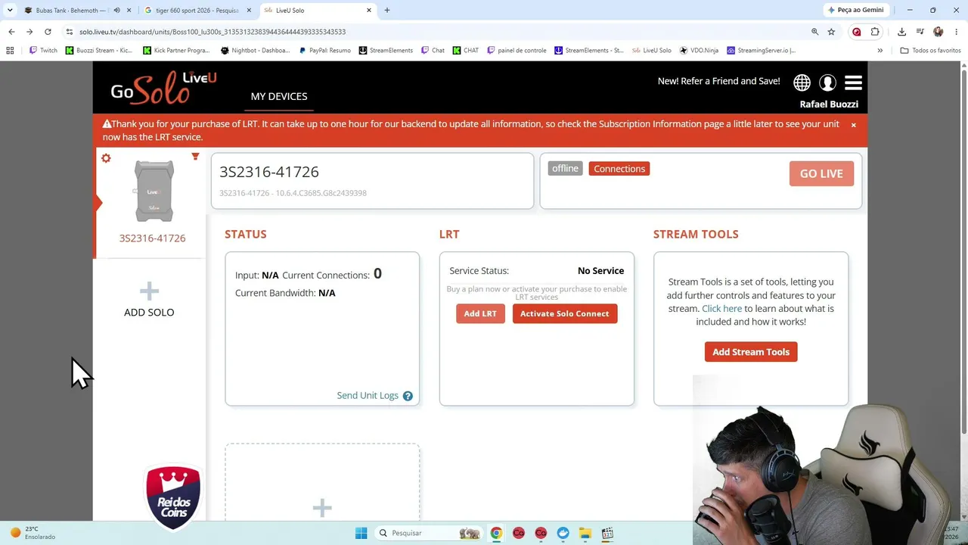
Task: Bookmark this page with the star icon
Action: pos(831,32)
